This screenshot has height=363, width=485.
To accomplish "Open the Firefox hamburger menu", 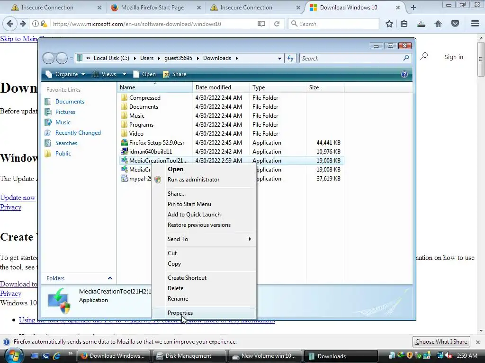I will (475, 24).
